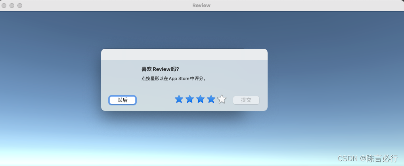Rate one star in the review dialog
404x166 pixels.
pos(179,99)
